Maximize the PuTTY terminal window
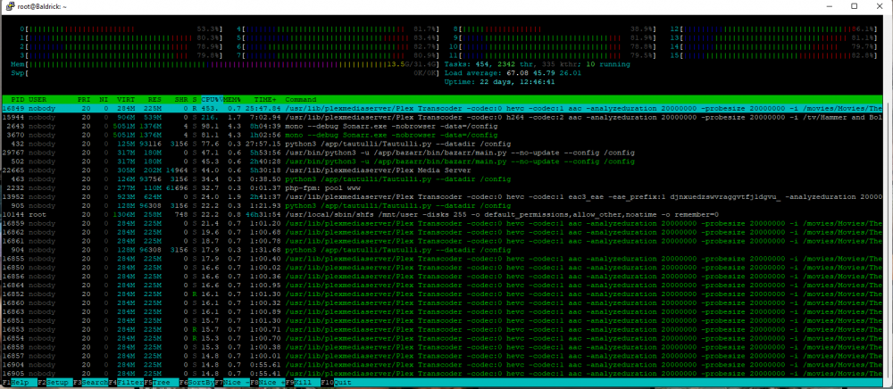The width and height of the screenshot is (893, 389). click(855, 5)
